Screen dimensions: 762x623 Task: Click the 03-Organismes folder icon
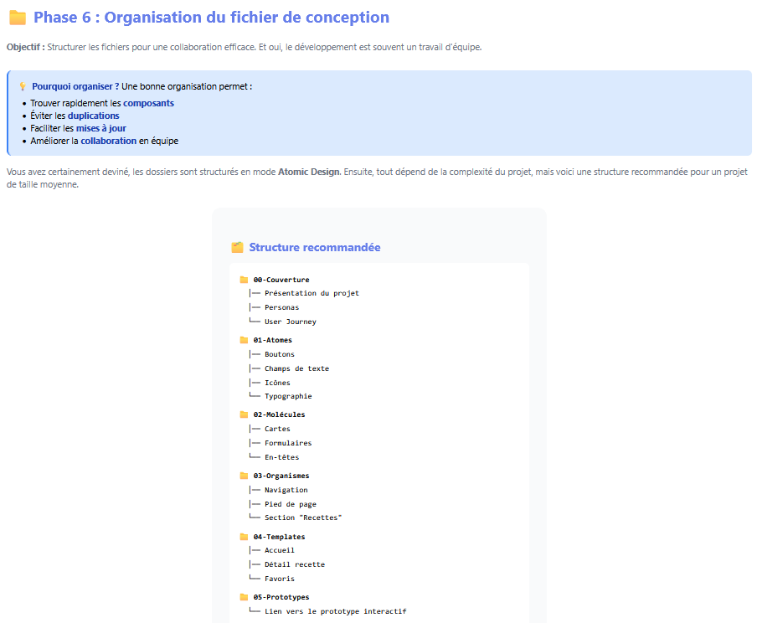point(244,476)
